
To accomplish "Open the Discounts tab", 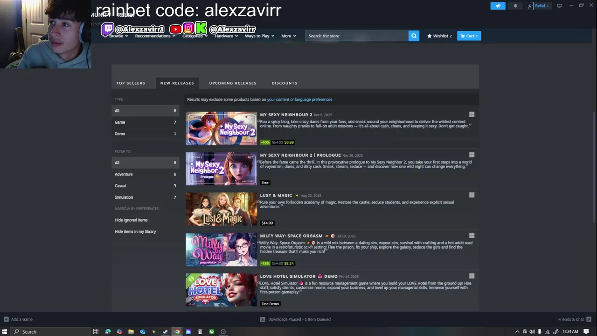I will point(285,83).
